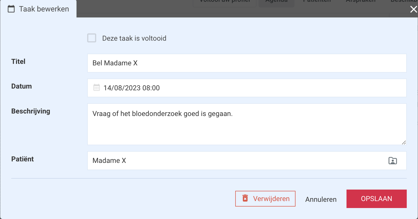This screenshot has height=219, width=418.
Task: Click inside the Beschrijving text area
Action: click(247, 124)
